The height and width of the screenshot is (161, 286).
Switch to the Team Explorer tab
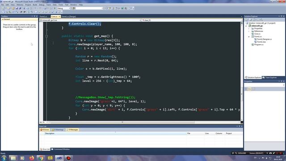[x=269, y=77]
